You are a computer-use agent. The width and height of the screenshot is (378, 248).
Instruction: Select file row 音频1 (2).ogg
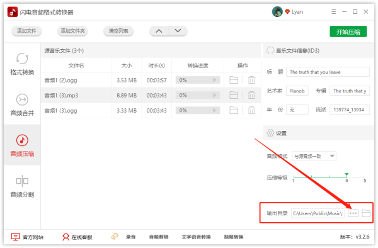click(151, 80)
